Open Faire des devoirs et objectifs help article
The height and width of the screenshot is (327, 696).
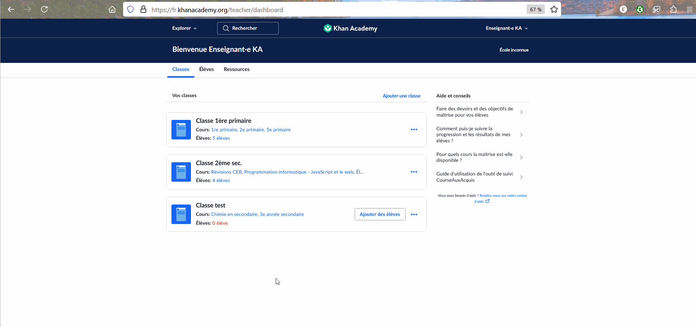[475, 112]
